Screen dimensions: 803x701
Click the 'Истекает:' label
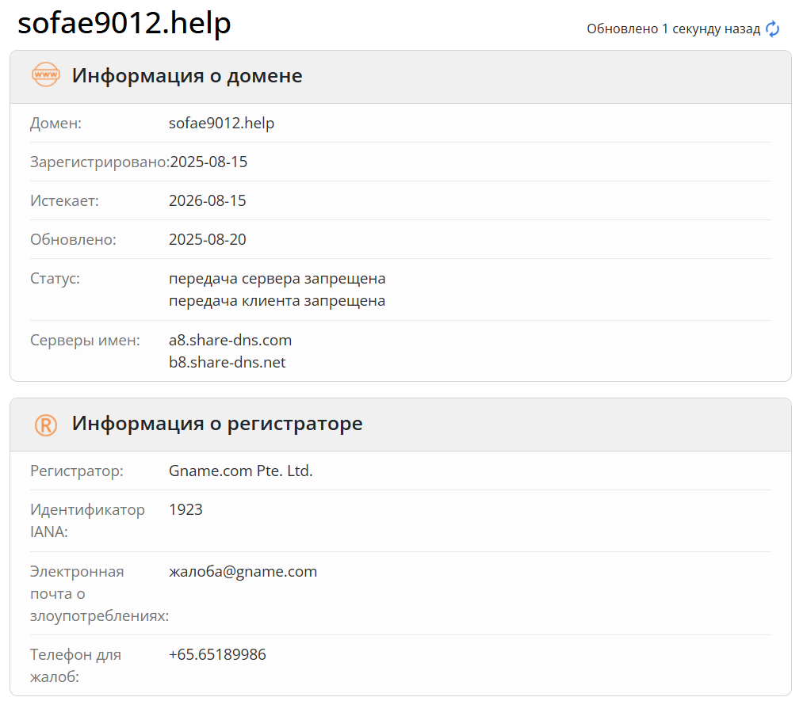pos(64,200)
